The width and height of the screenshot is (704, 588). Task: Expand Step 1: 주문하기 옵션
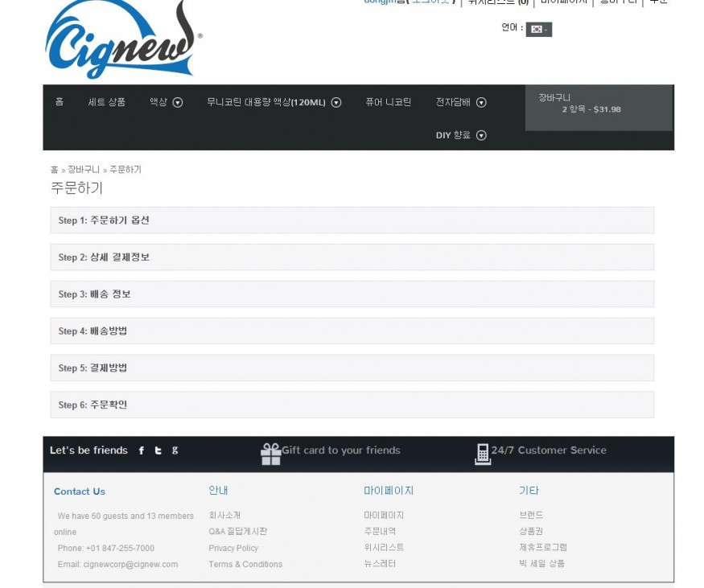point(352,220)
